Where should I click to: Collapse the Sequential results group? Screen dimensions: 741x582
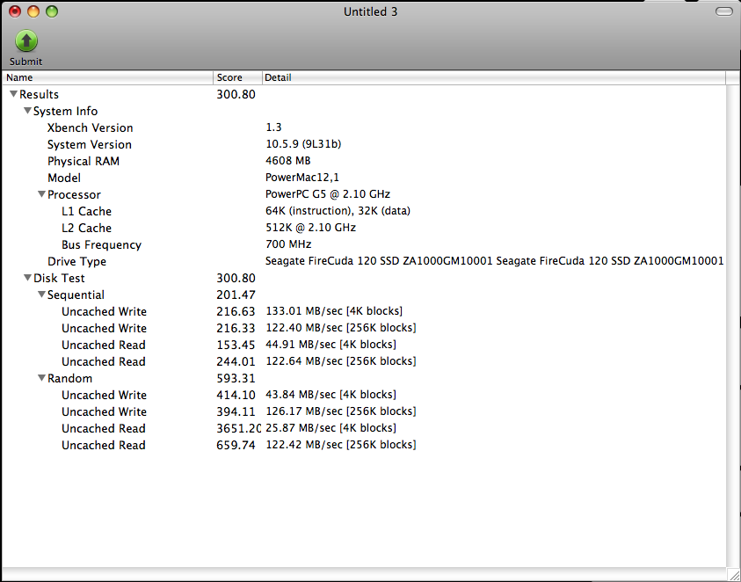pyautogui.click(x=42, y=295)
